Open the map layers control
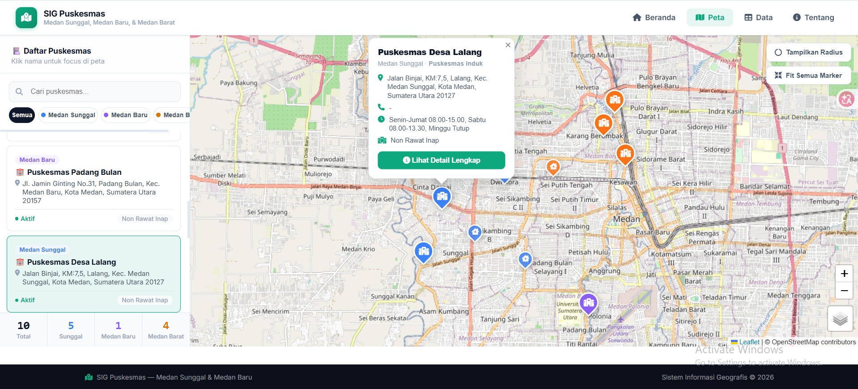858x389 pixels. [x=840, y=319]
